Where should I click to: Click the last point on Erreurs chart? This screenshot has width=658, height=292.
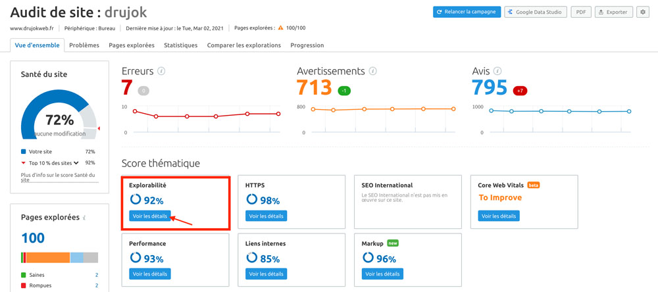278,114
